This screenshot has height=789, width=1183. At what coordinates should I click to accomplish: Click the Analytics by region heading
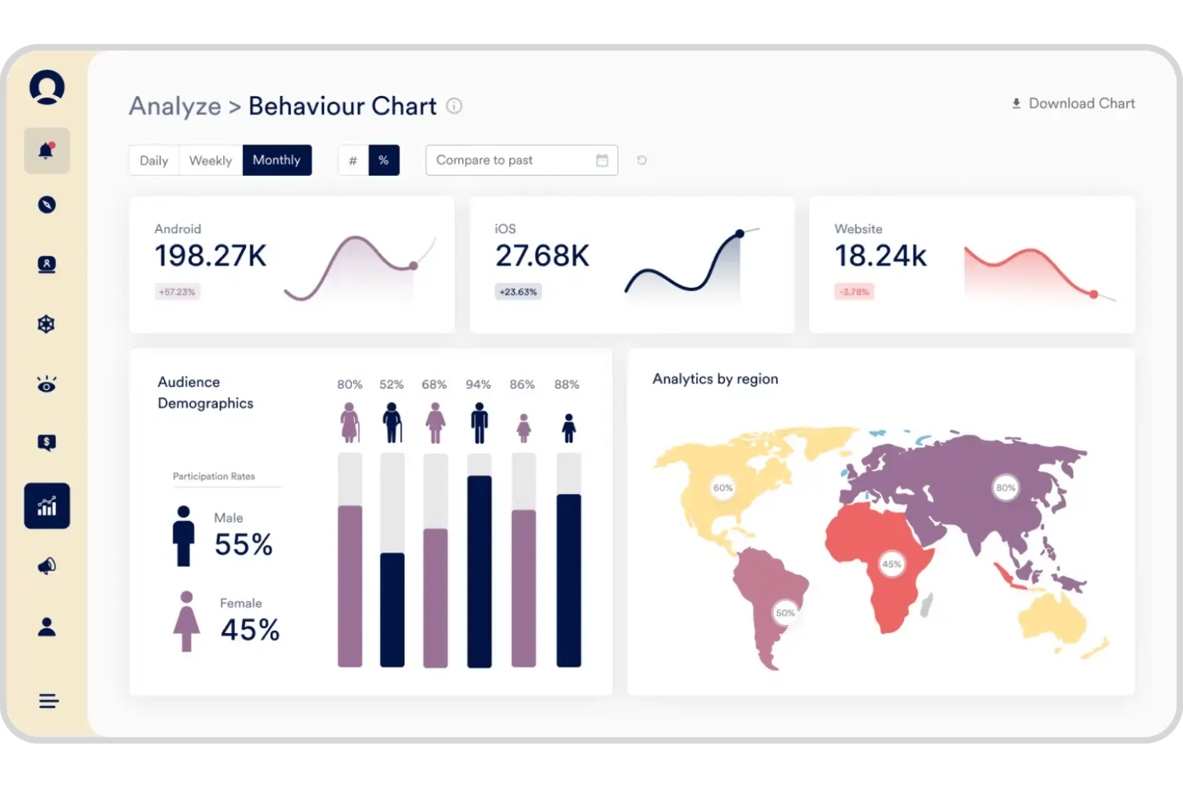click(x=715, y=379)
